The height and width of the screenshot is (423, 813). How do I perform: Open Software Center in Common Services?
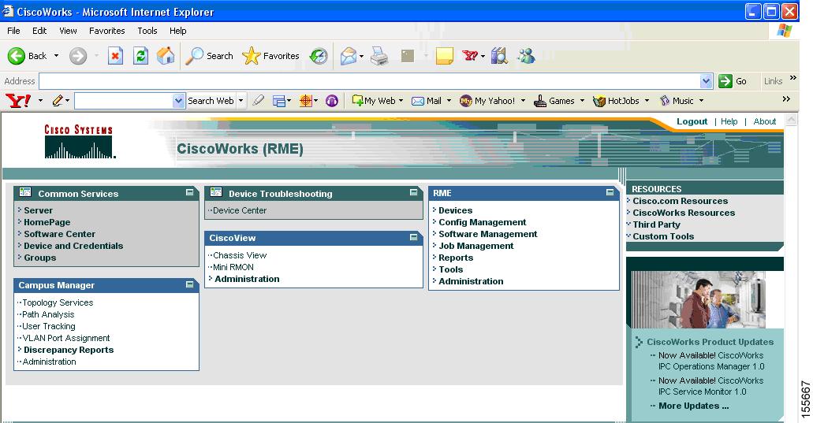(x=59, y=234)
